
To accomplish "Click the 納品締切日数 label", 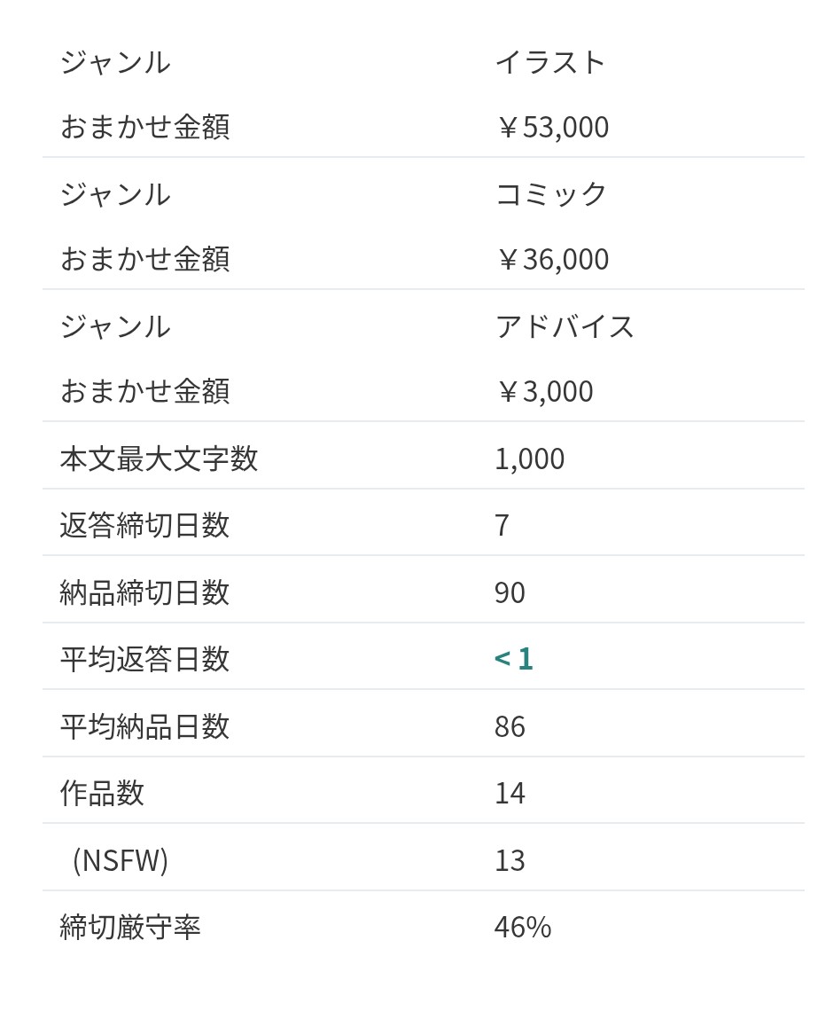I will click(x=144, y=592).
